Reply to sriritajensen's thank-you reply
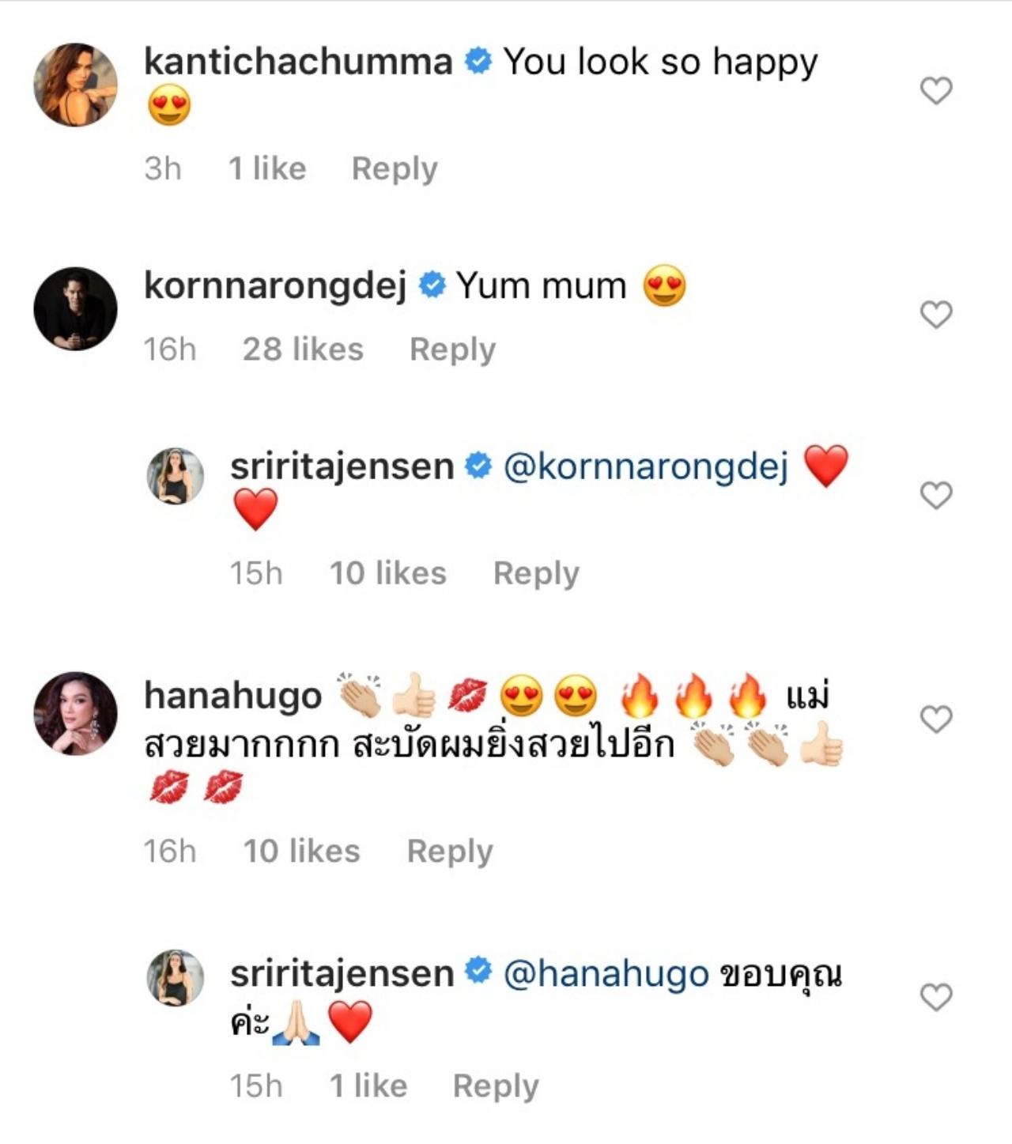This screenshot has width=1012, height=1144. point(495,1086)
